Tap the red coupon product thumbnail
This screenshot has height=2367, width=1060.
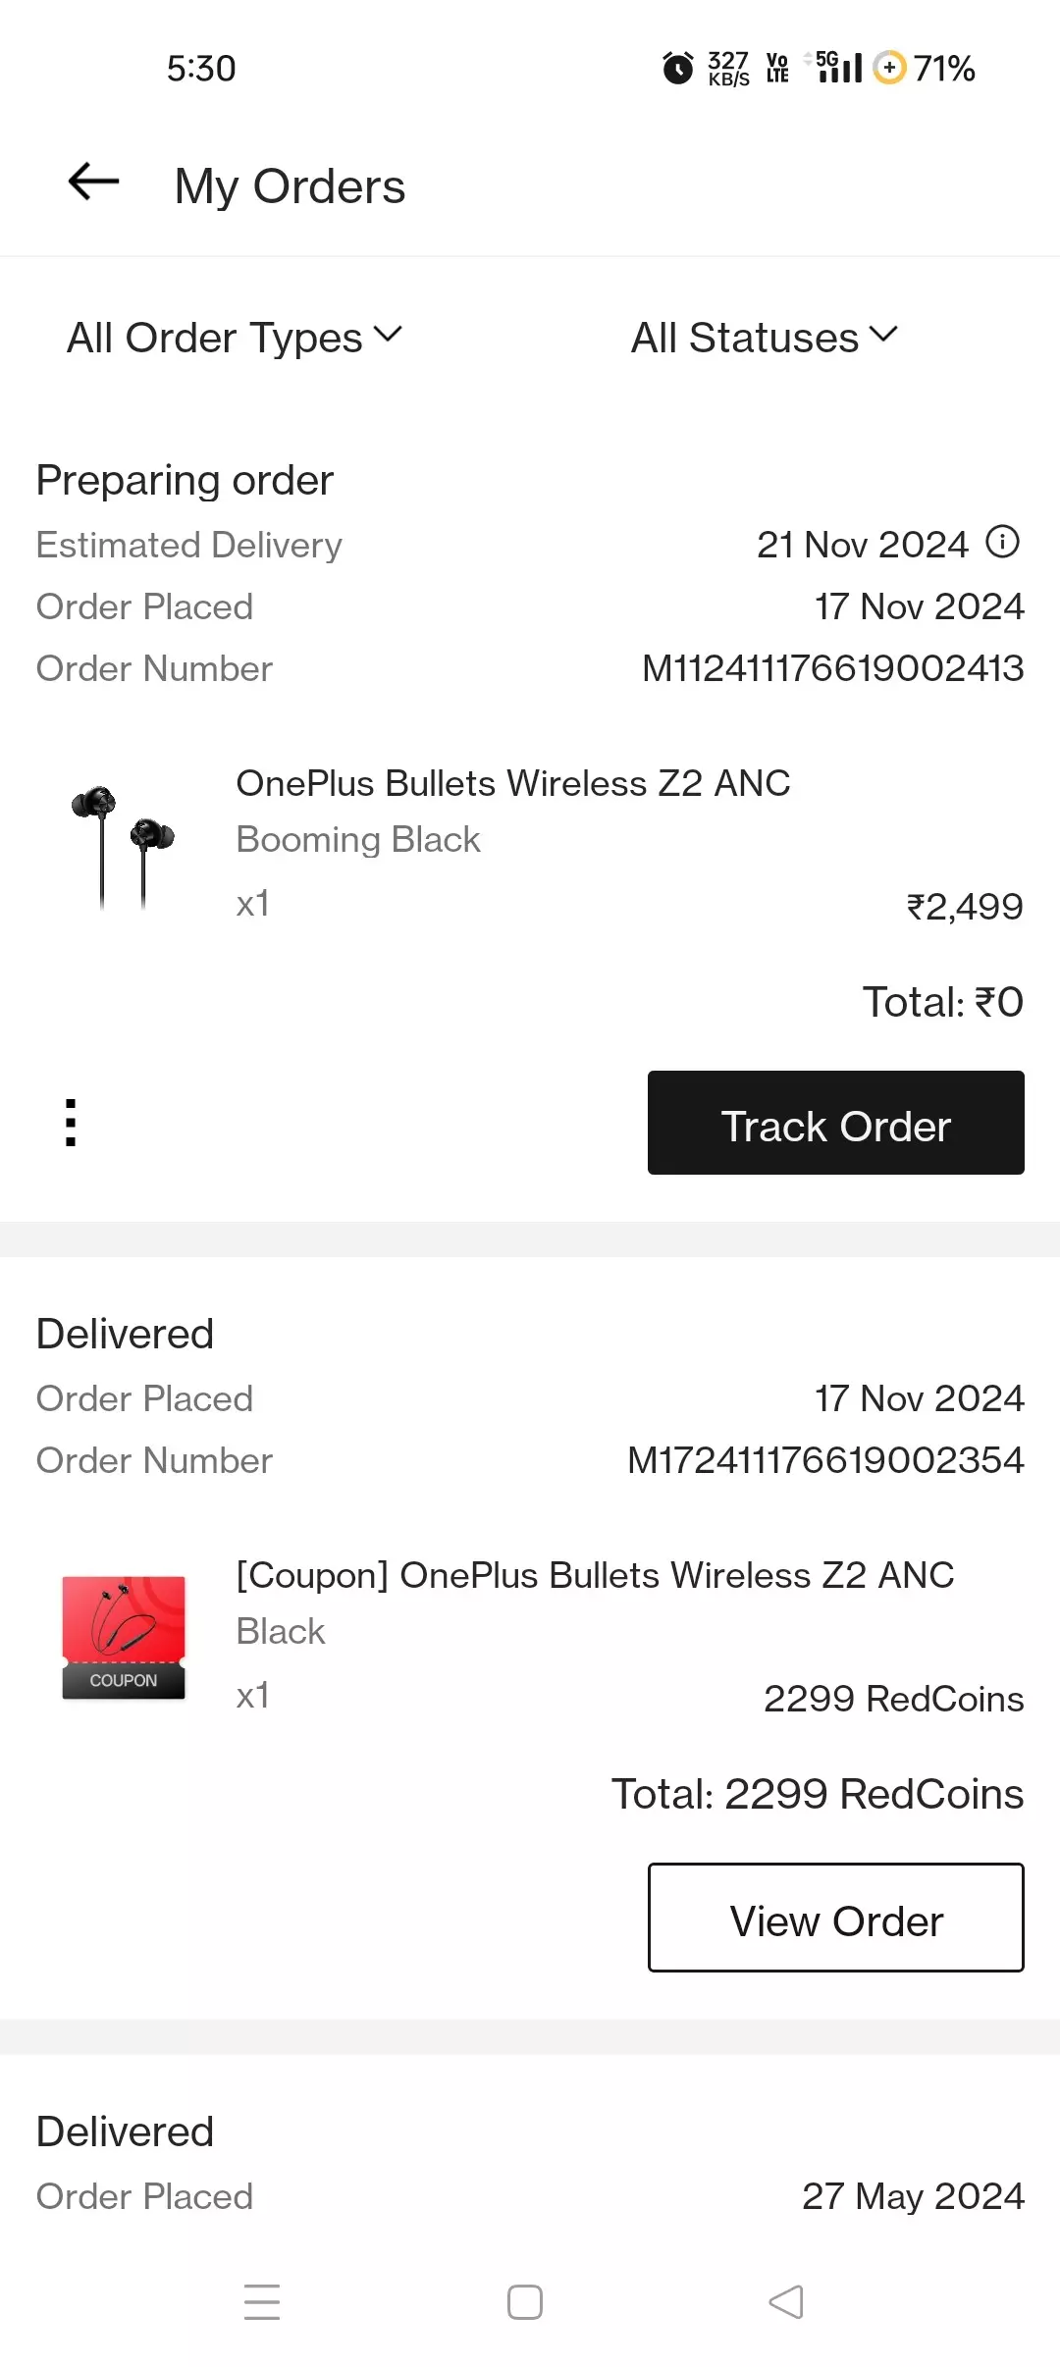pyautogui.click(x=124, y=1637)
